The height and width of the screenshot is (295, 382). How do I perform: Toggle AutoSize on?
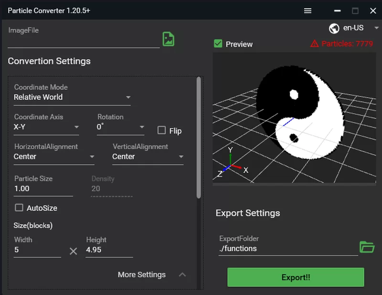[x=20, y=208]
